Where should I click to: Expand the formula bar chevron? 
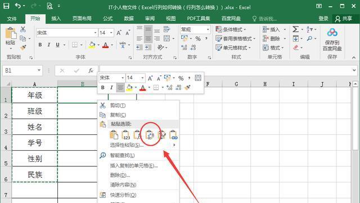(x=354, y=70)
